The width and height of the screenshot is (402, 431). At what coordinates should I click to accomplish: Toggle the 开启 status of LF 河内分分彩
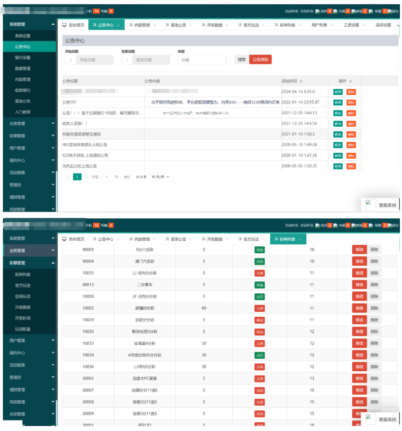259,297
